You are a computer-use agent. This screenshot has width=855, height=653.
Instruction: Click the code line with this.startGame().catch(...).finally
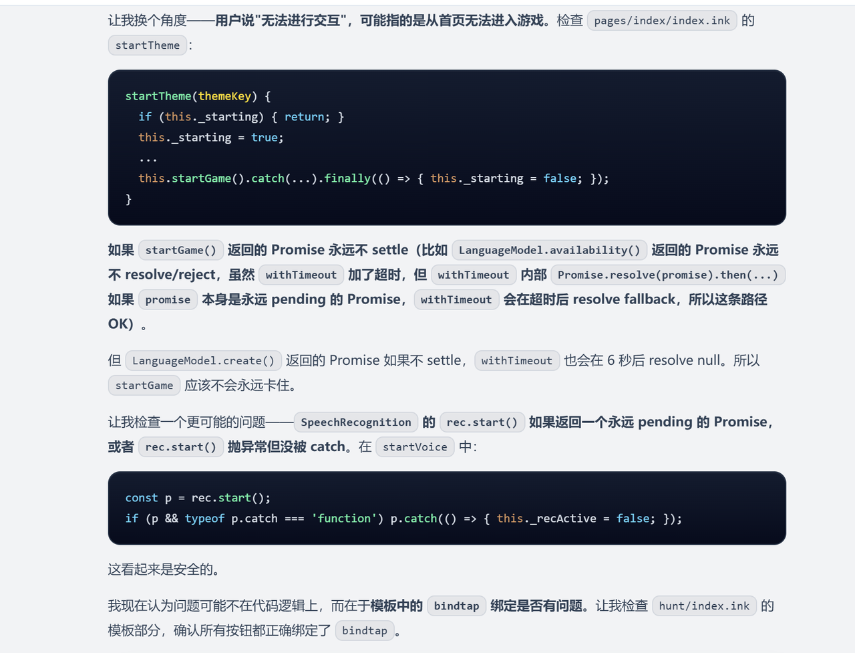pyautogui.click(x=373, y=178)
